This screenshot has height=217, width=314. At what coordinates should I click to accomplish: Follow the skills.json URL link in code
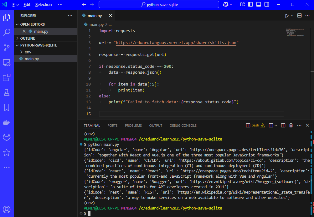(176, 43)
